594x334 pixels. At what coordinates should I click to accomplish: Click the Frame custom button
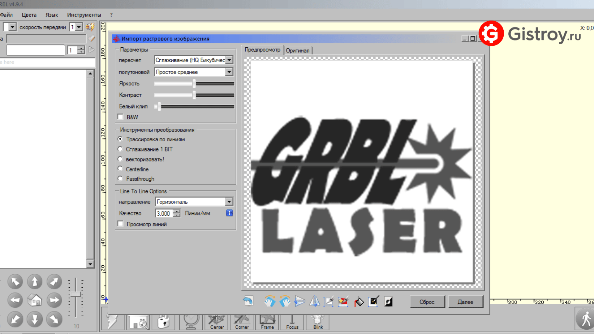pos(267,322)
